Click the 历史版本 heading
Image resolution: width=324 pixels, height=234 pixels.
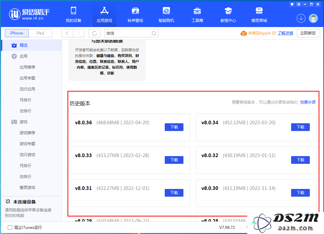(x=80, y=103)
